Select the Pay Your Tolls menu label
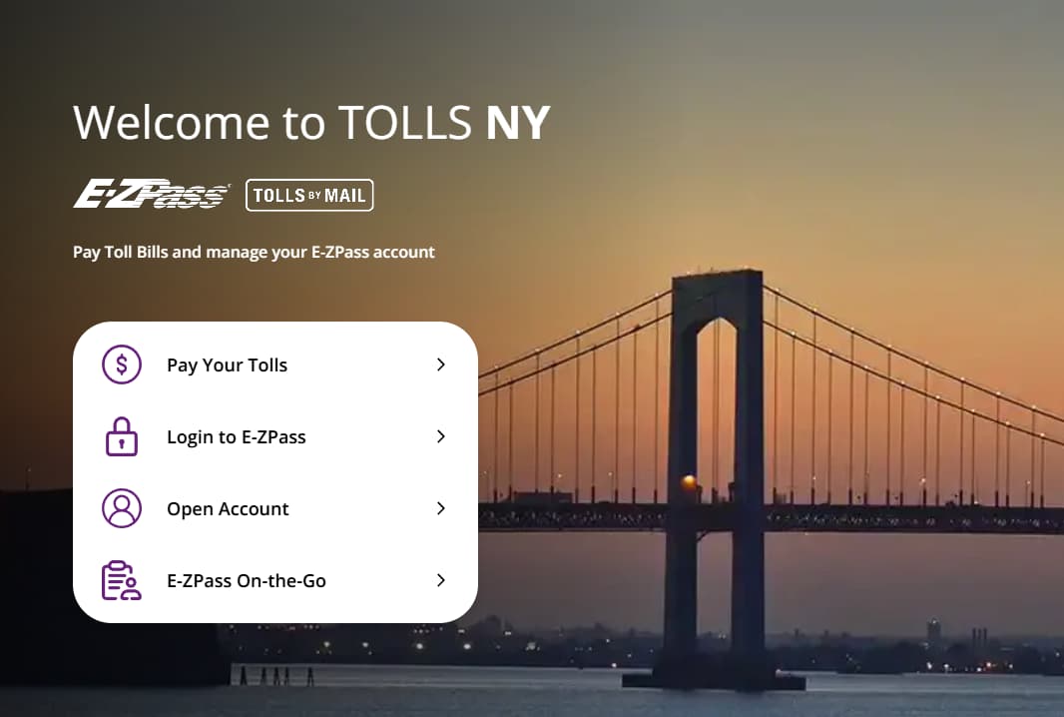This screenshot has height=717, width=1064. tap(227, 365)
